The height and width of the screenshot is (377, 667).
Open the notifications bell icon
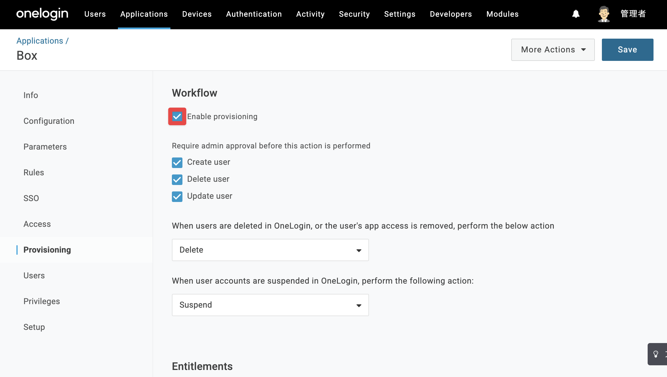576,14
